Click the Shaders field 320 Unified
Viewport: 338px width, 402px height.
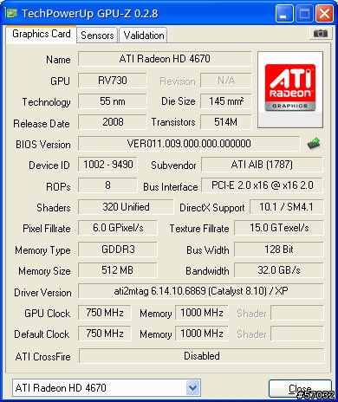coord(126,207)
